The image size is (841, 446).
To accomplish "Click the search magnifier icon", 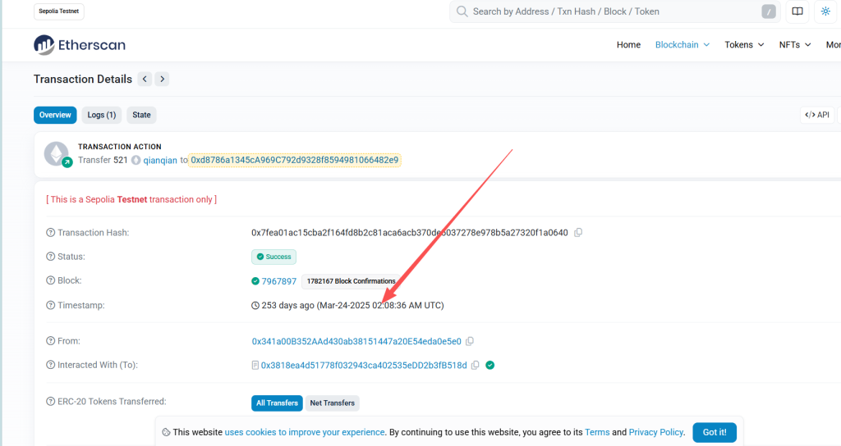I will tap(462, 11).
